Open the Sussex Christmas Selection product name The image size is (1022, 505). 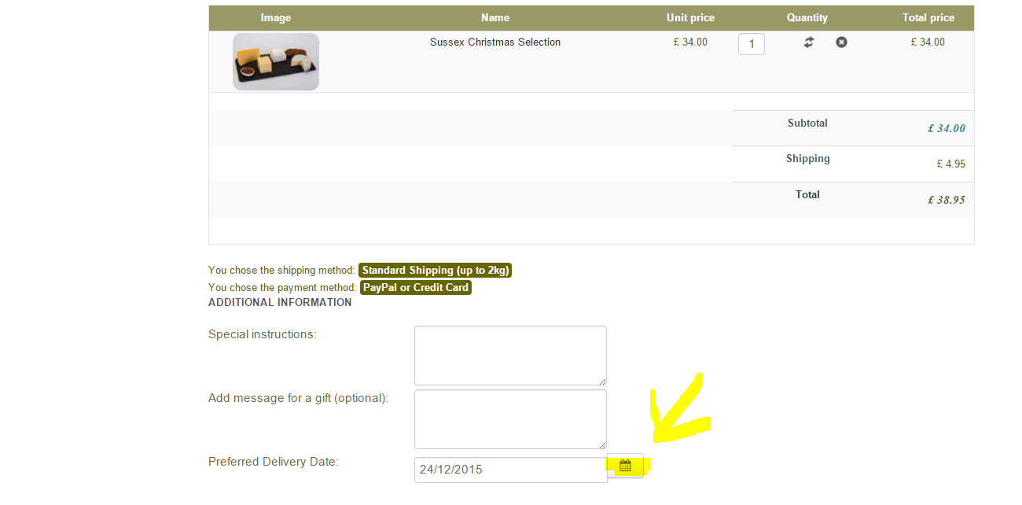(x=495, y=42)
